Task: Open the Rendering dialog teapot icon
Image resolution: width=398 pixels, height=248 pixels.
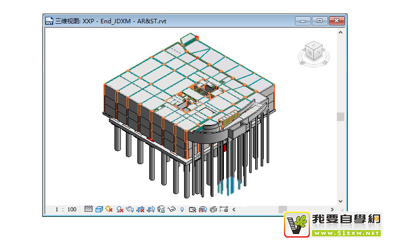Action: click(130, 209)
